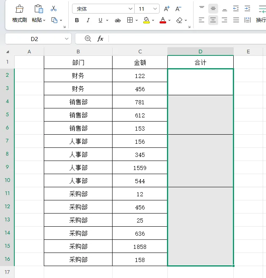The width and height of the screenshot is (266, 278).
Task: Click the Select All corner triangle
Action: tap(8, 52)
